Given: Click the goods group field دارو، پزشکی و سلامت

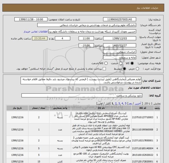Looking at the screenshot, I should [82, 95].
